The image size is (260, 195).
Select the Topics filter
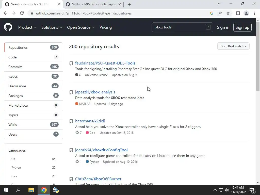[x=34, y=115]
